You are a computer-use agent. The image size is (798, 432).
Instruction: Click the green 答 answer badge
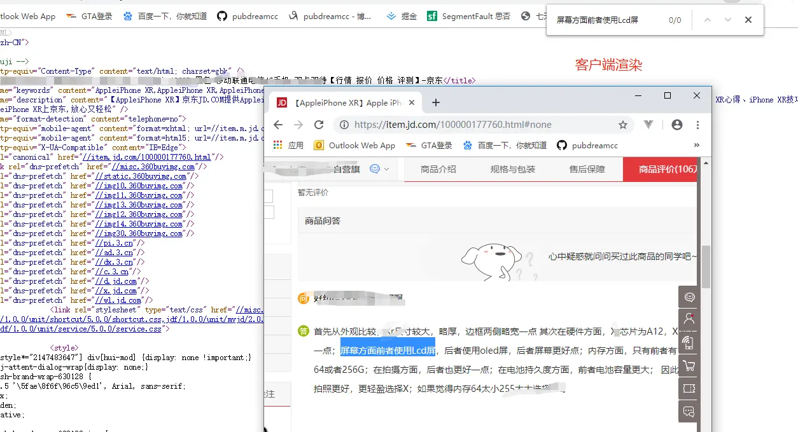click(x=304, y=331)
